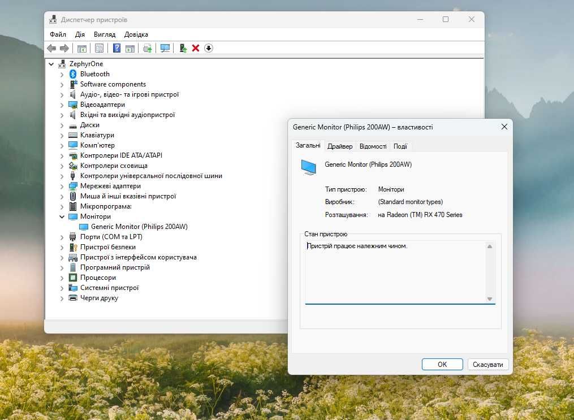Image resolution: width=574 pixels, height=420 pixels.
Task: Expand Контролери універсальної послідовної шини
Action: click(x=62, y=176)
